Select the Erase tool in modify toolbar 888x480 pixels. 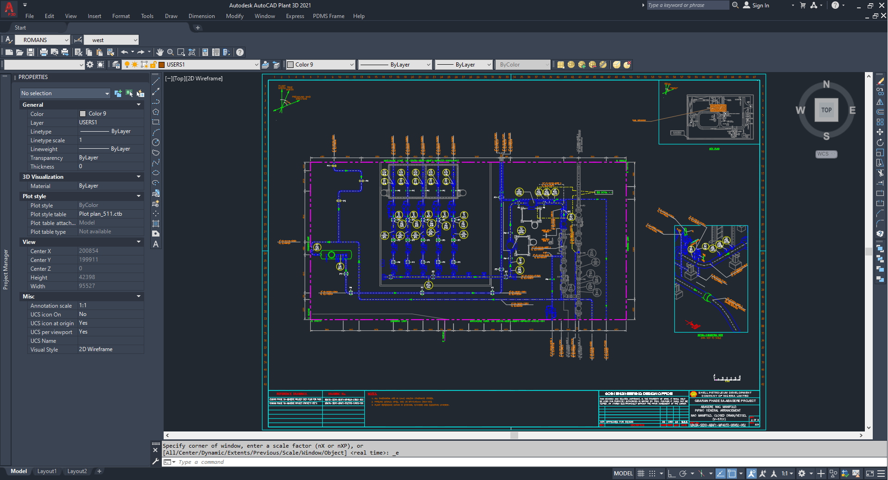[880, 81]
